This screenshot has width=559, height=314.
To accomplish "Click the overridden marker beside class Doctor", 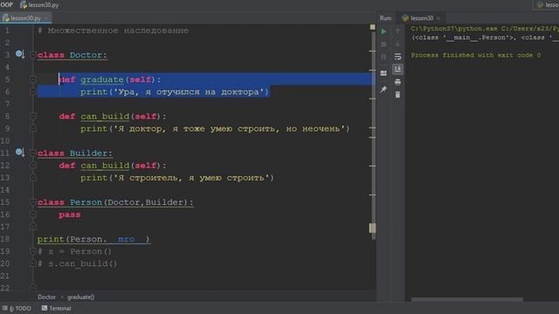I will [x=19, y=54].
